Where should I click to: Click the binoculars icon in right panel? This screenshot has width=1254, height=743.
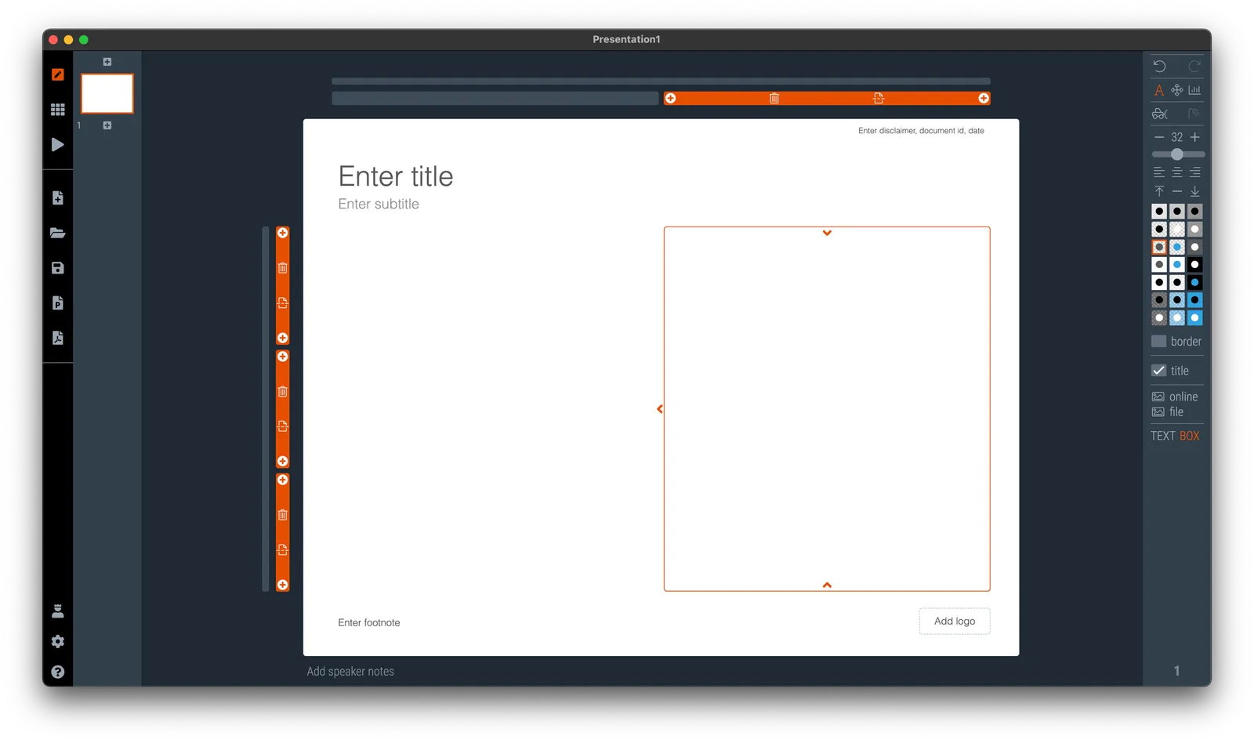point(1160,114)
